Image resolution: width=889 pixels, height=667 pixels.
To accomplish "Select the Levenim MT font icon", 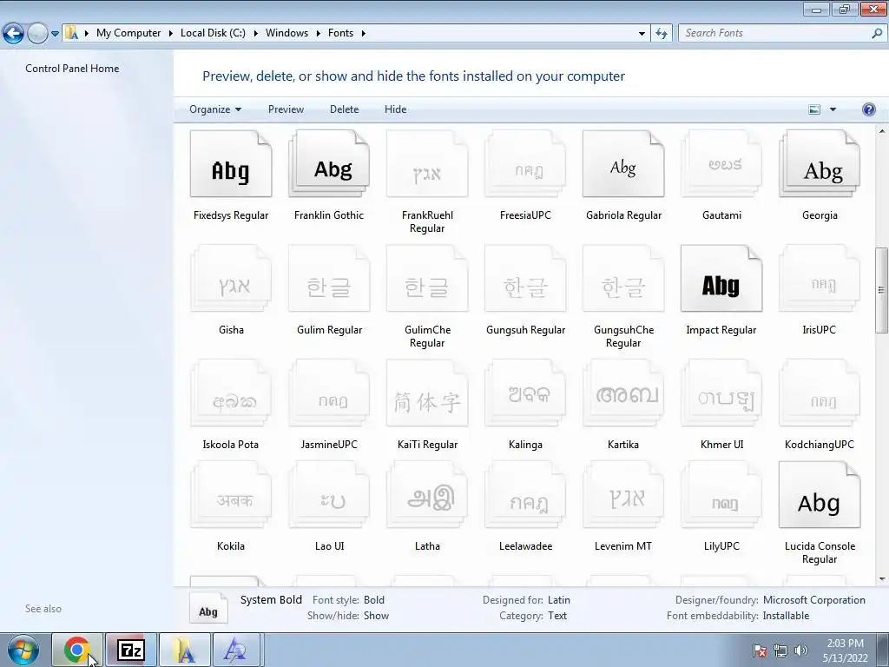I will coord(623,494).
